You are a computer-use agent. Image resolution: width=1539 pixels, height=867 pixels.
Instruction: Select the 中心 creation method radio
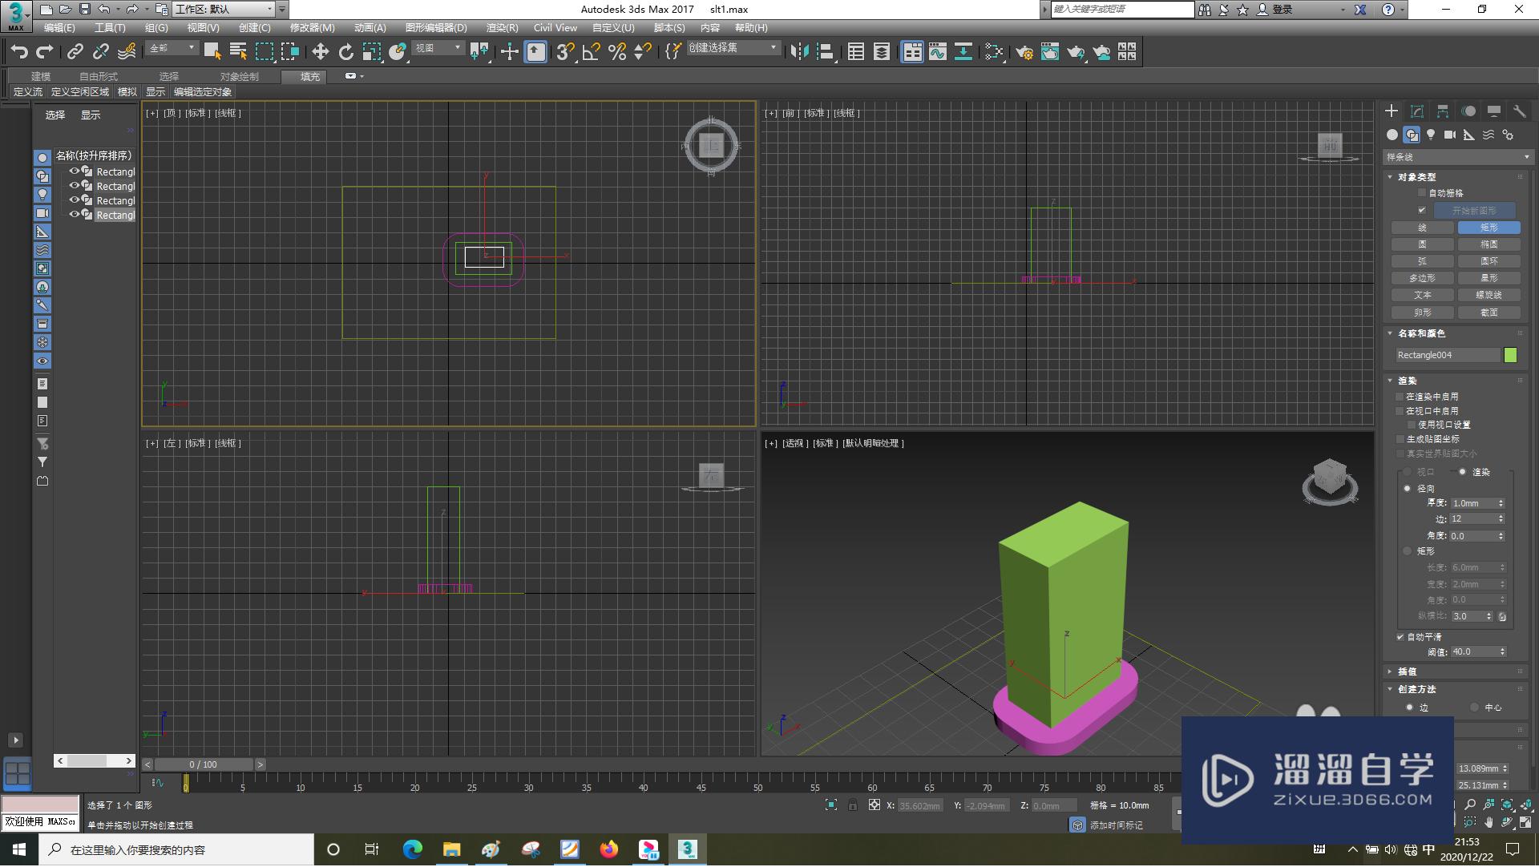pos(1474,708)
